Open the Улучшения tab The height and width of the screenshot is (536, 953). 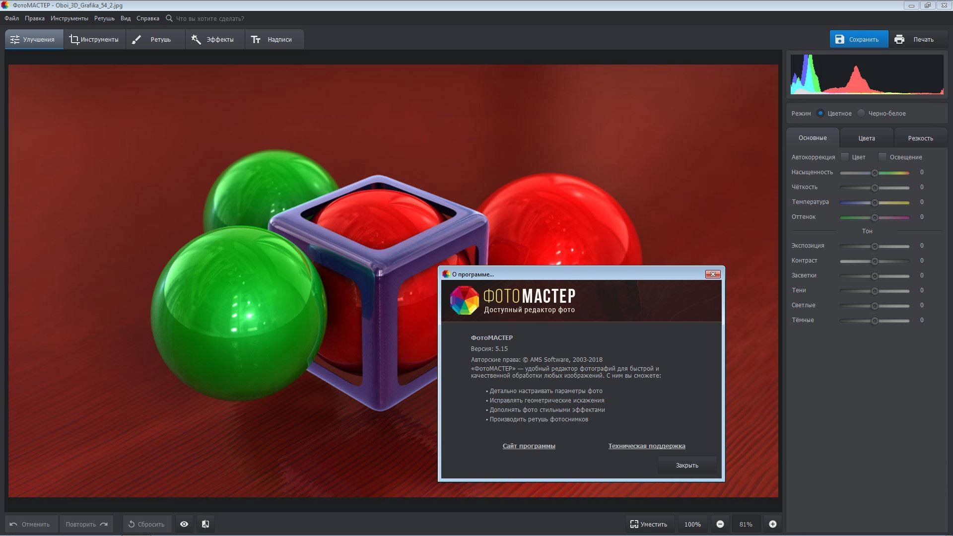point(34,39)
